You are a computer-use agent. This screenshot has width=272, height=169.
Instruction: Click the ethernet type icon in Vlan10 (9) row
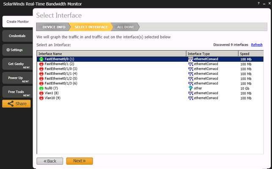[191, 98]
